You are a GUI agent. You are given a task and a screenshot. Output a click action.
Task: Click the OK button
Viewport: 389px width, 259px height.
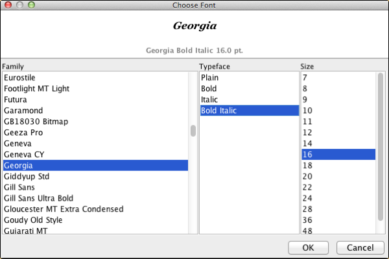pos(308,247)
